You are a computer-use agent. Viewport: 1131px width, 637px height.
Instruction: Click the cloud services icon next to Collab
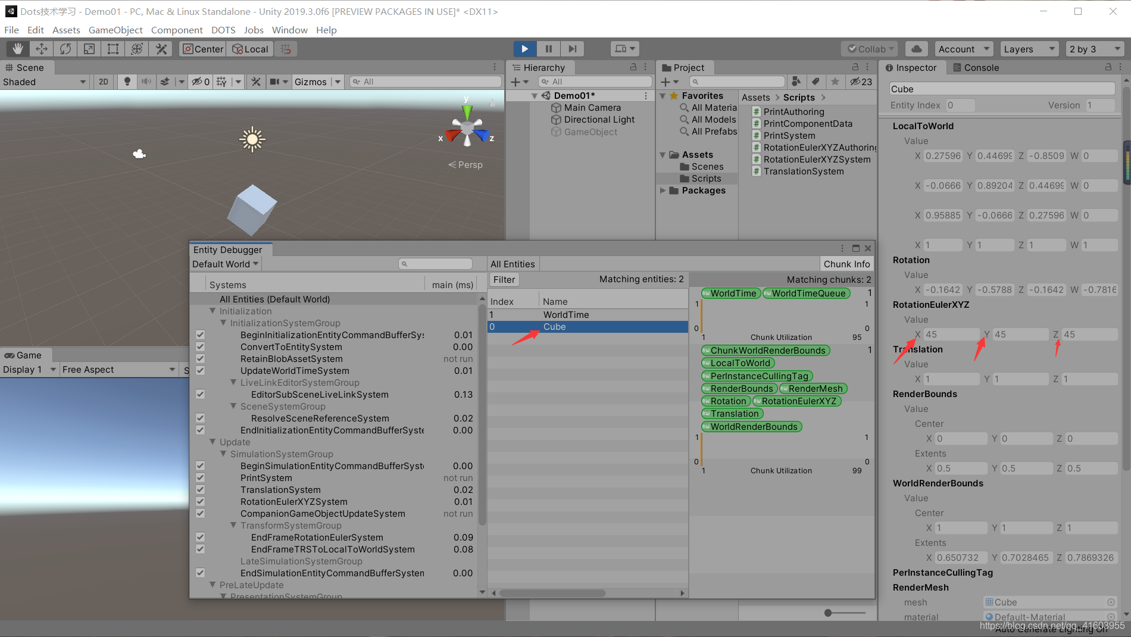[916, 48]
